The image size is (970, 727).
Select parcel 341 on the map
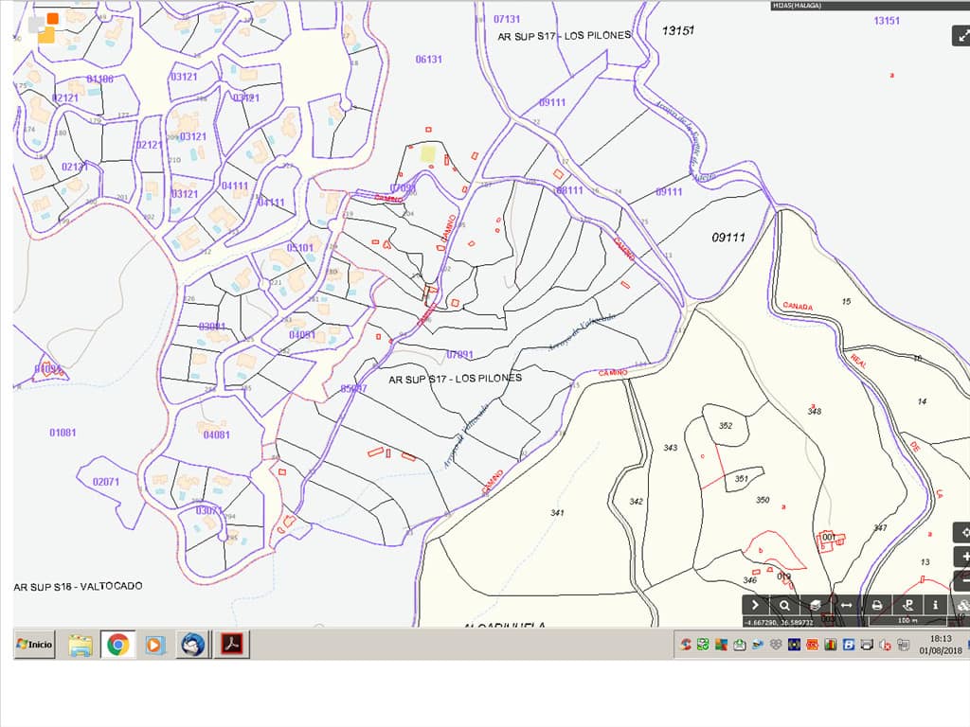[557, 512]
